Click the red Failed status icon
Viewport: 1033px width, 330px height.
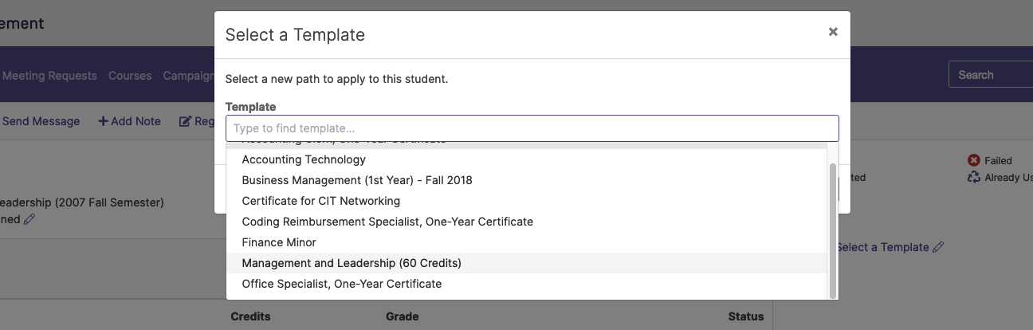pyautogui.click(x=973, y=160)
